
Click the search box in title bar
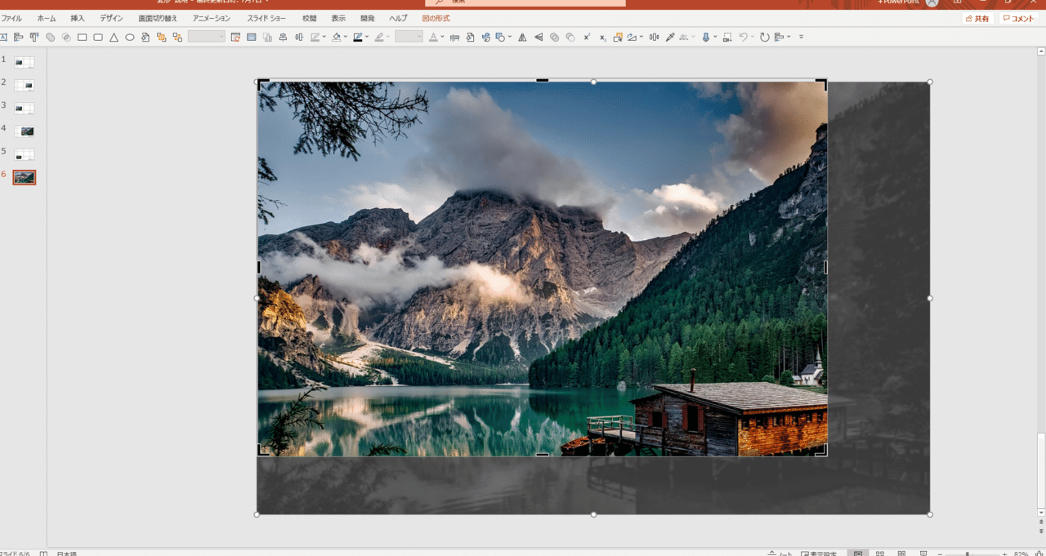525,2
